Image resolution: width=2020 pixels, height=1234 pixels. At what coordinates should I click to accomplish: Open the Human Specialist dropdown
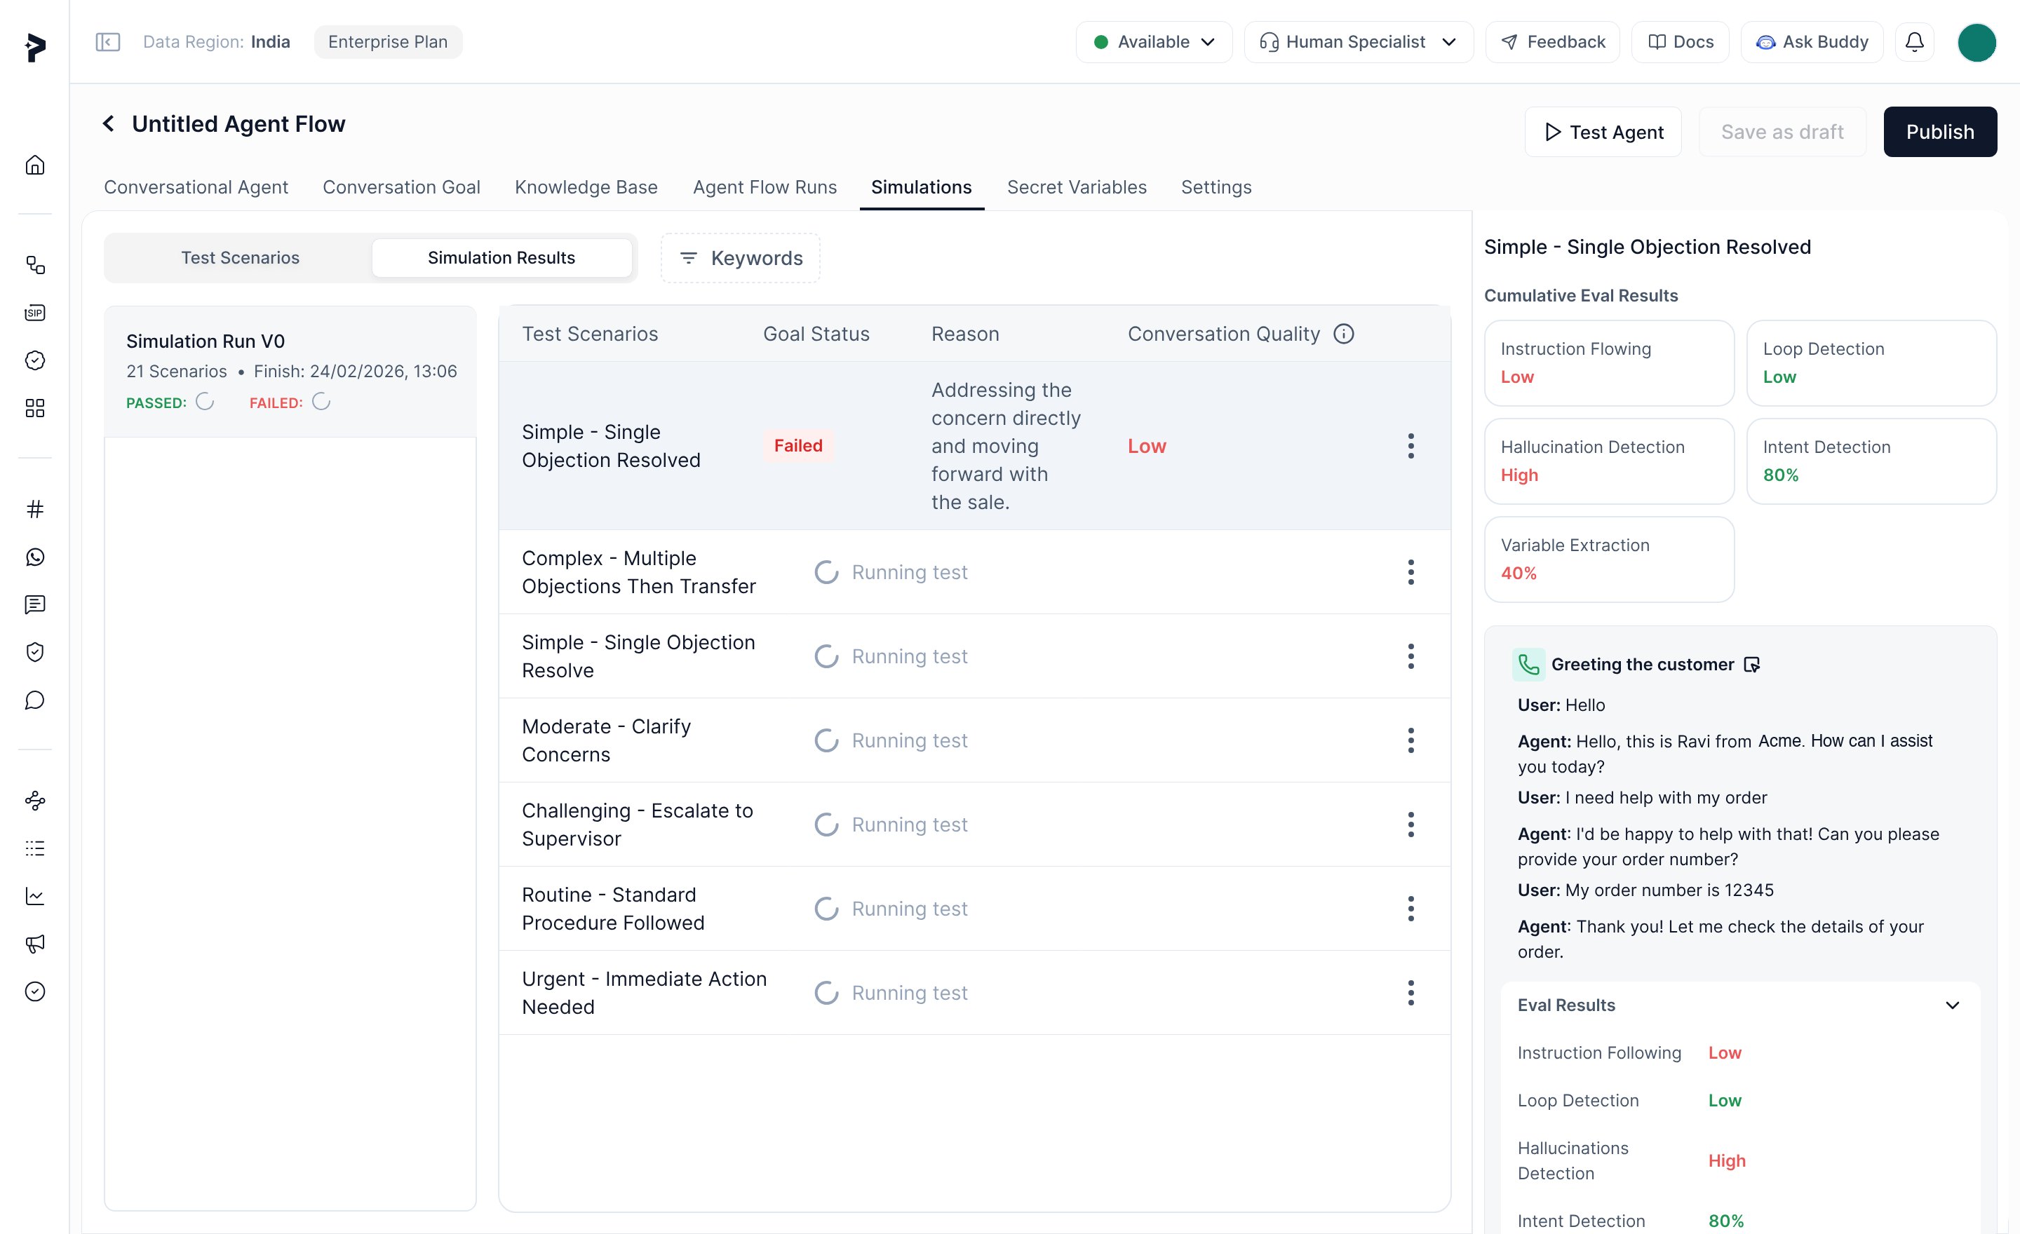point(1358,42)
